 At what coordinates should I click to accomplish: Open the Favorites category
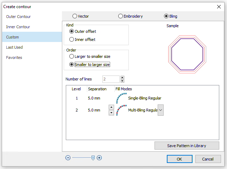(x=14, y=58)
